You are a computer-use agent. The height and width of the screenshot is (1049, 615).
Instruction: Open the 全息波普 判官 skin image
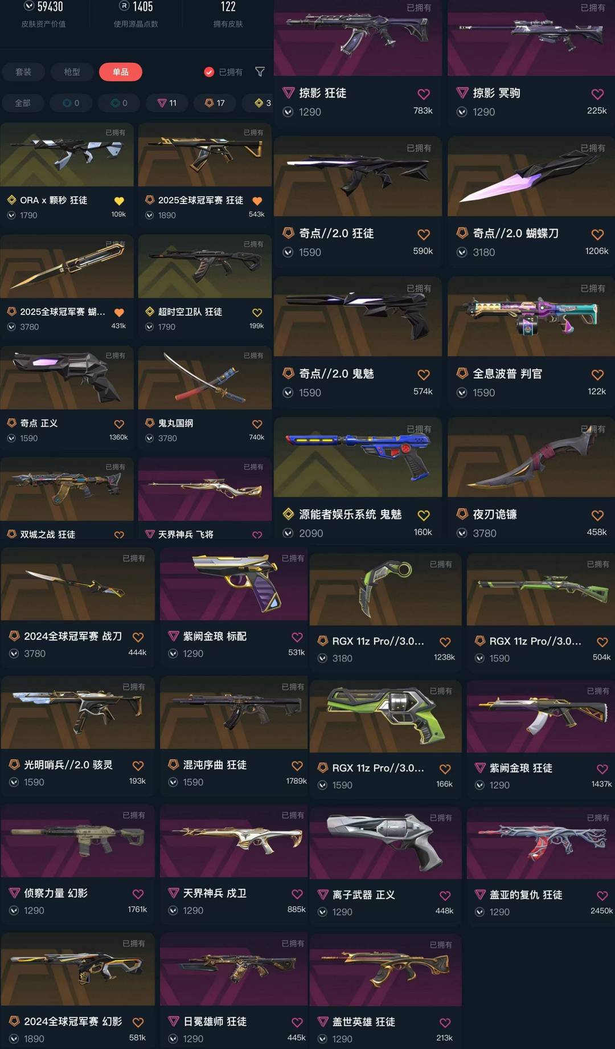coord(531,317)
